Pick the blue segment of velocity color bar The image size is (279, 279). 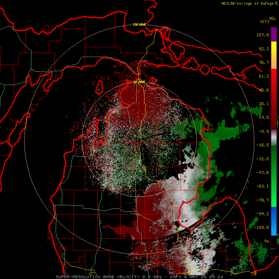coord(274,221)
